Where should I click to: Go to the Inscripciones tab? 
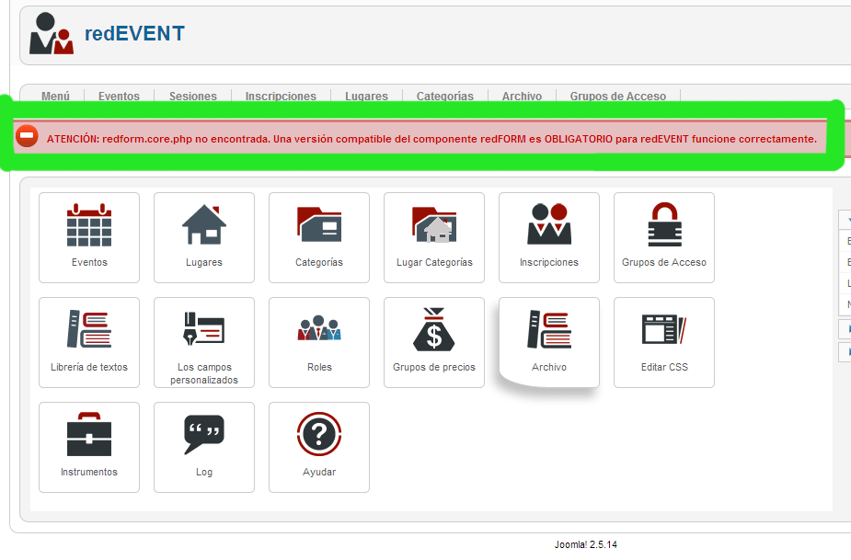(281, 96)
